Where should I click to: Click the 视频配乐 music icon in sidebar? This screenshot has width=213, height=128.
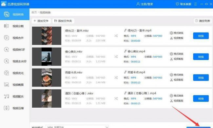(x=6, y=96)
